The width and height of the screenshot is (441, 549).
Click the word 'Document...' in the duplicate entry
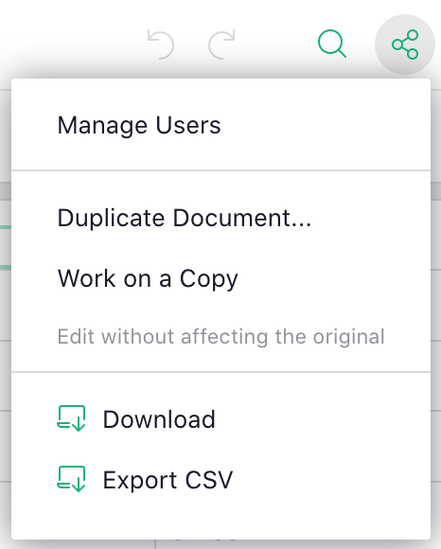[x=242, y=218]
